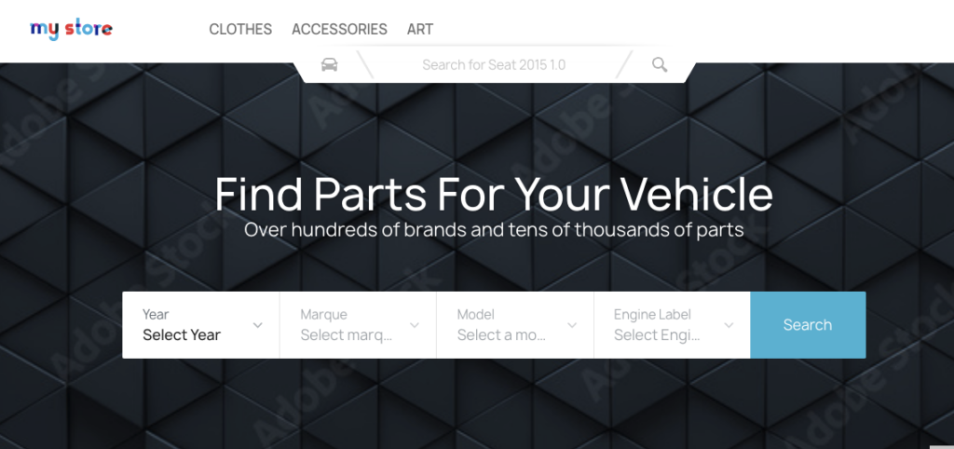Click the Marque dropdown chevron arrow

click(415, 325)
